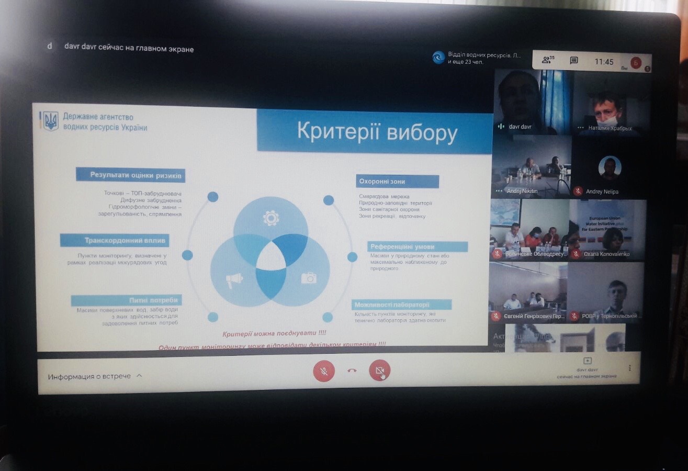
Task: Click the chevron next to 'Информация о встрече'
Action: point(139,376)
